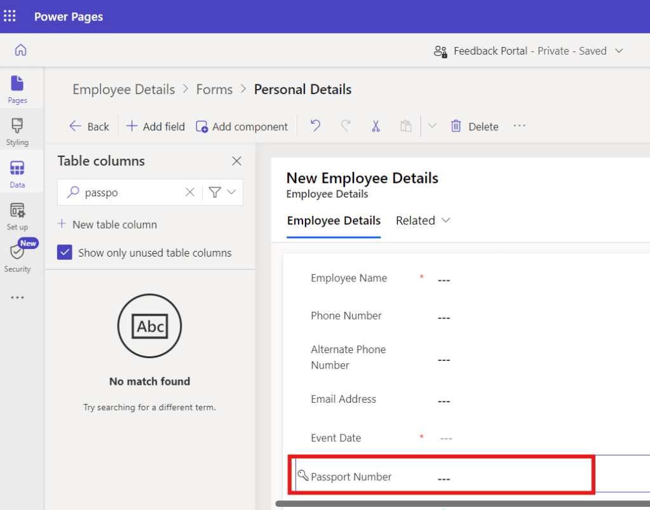Close the Table columns panel
Viewport: 650px width, 510px height.
point(236,161)
